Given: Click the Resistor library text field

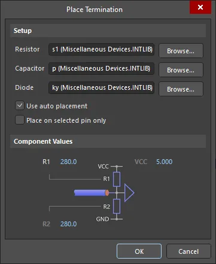Looking at the screenshot, I should 102,49.
